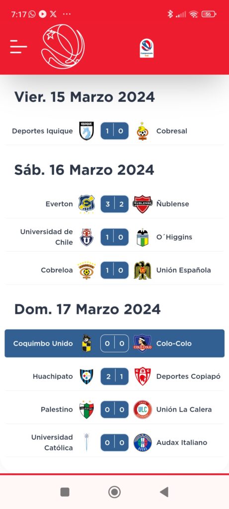The width and height of the screenshot is (229, 509).
Task: Open the Palestino team name link
Action: [57, 410]
